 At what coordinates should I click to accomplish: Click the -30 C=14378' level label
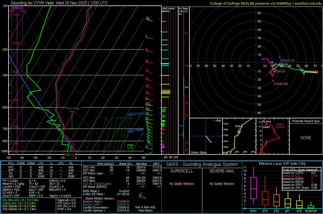point(136,114)
